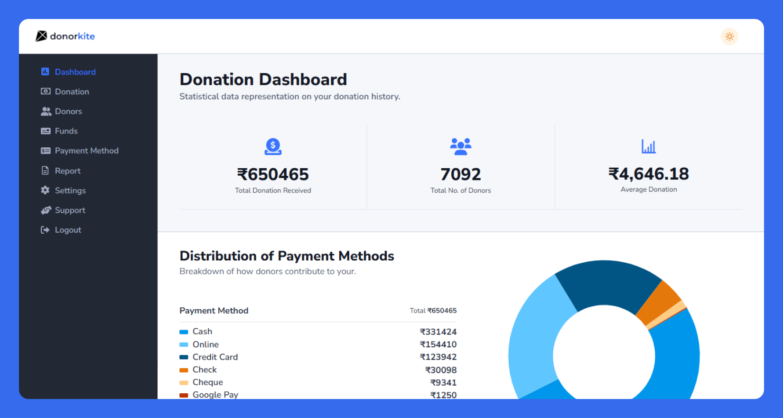Click the Average Donation chart icon
The image size is (783, 418).
648,146
